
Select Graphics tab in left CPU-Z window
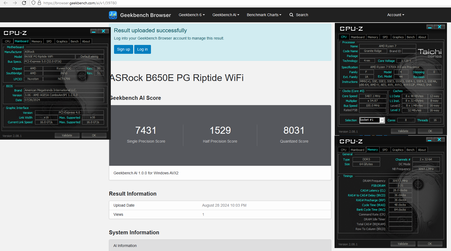coord(62,41)
